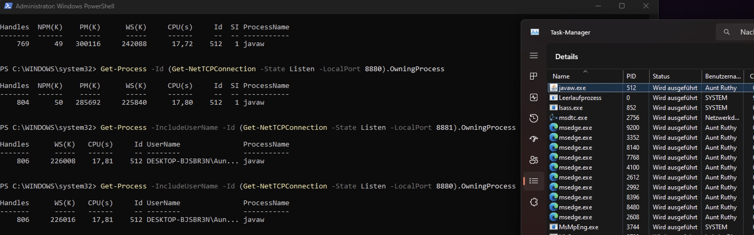Open the Processes page in Task Manager
This screenshot has width=754, height=235.
[534, 76]
